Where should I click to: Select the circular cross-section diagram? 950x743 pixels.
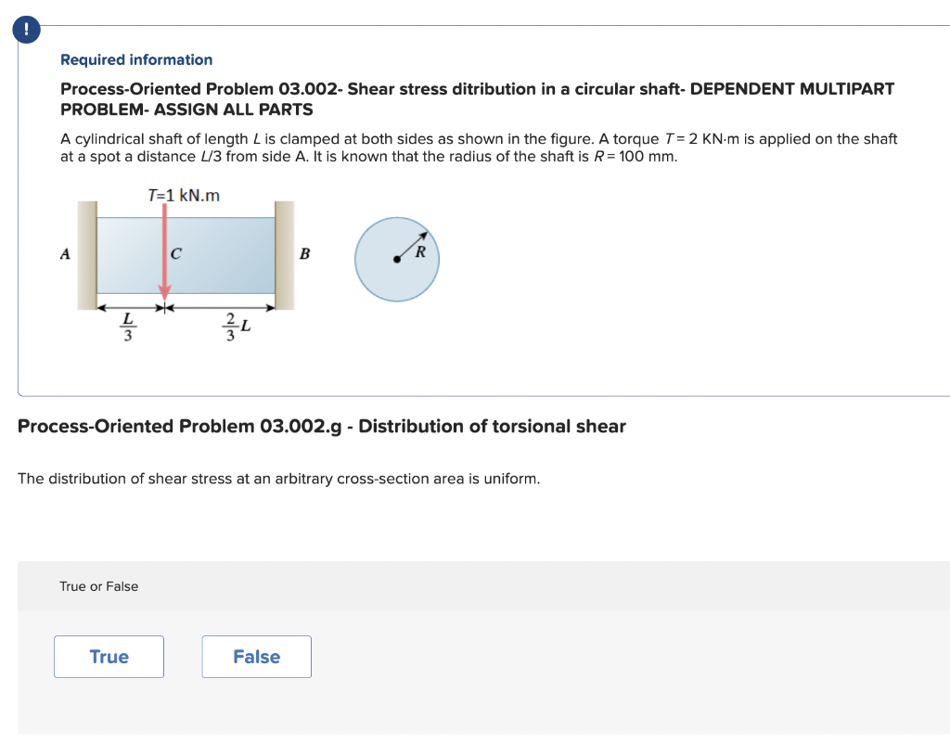396,258
